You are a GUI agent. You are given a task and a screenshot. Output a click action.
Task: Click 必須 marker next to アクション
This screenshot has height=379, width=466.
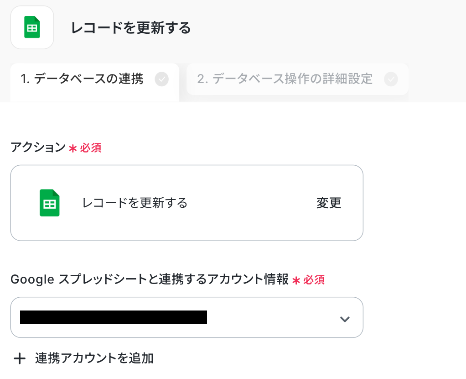[x=91, y=148]
